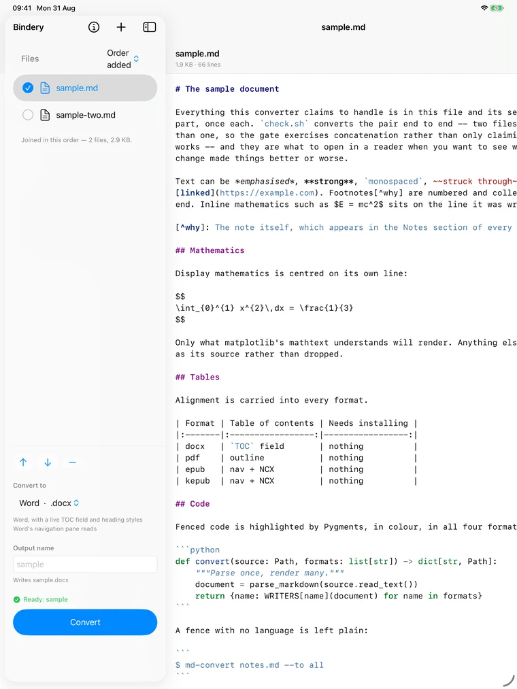Image resolution: width=517 pixels, height=689 pixels.
Task: Open the Word .docx format dropdown
Action: point(49,503)
